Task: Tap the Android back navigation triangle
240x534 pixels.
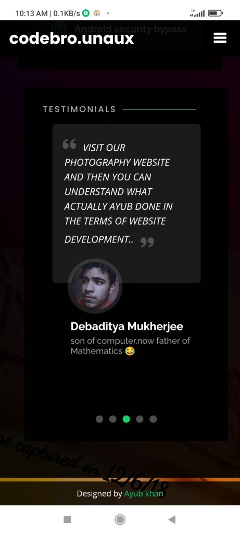Action: click(x=172, y=519)
